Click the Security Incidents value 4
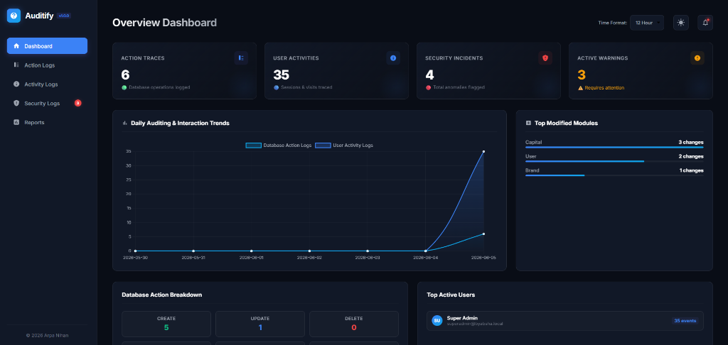Screen dimensions: 728x345 click(x=429, y=75)
